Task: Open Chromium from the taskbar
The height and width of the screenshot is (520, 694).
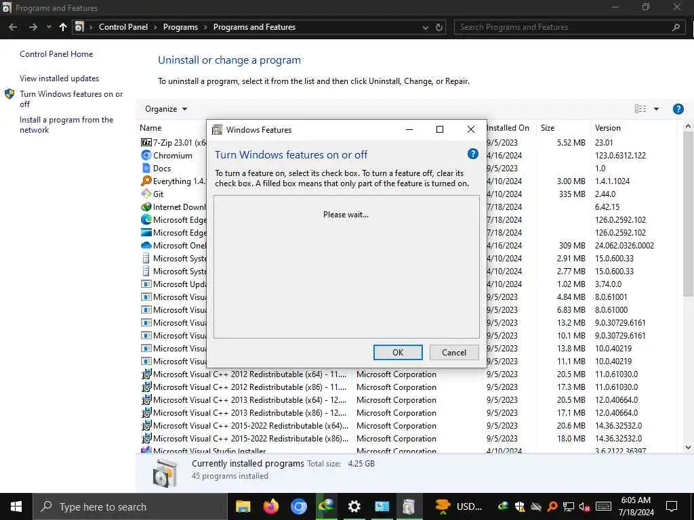Action: point(299,506)
